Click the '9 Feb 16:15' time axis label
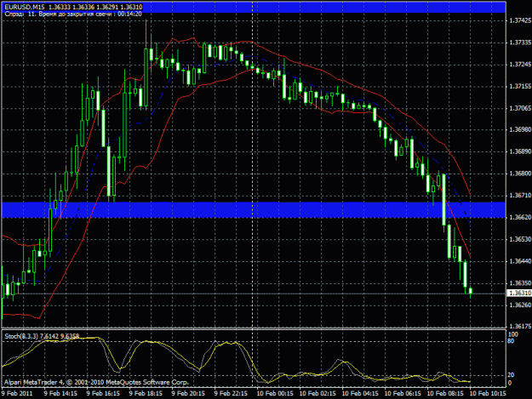 (x=103, y=393)
